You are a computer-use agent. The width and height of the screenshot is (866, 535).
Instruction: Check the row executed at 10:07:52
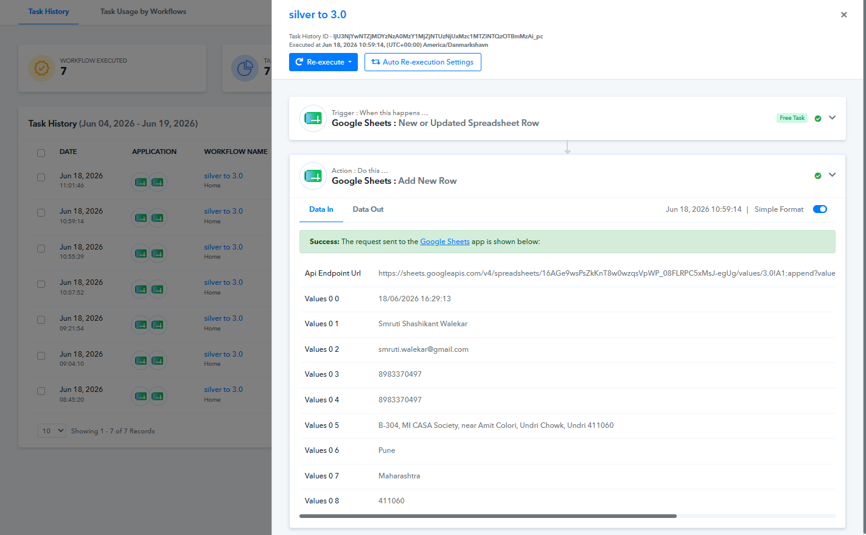point(41,284)
